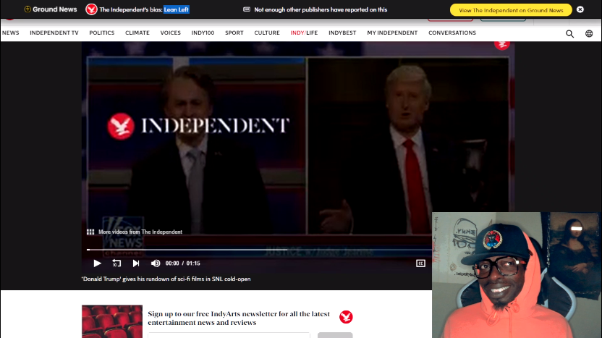602x338 pixels.
Task: Click the Ground News logo
Action: 51,9
